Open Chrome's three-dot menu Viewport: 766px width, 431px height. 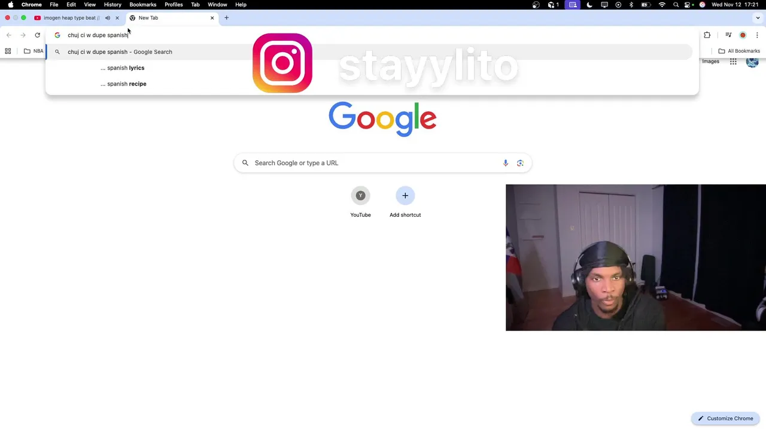[757, 35]
